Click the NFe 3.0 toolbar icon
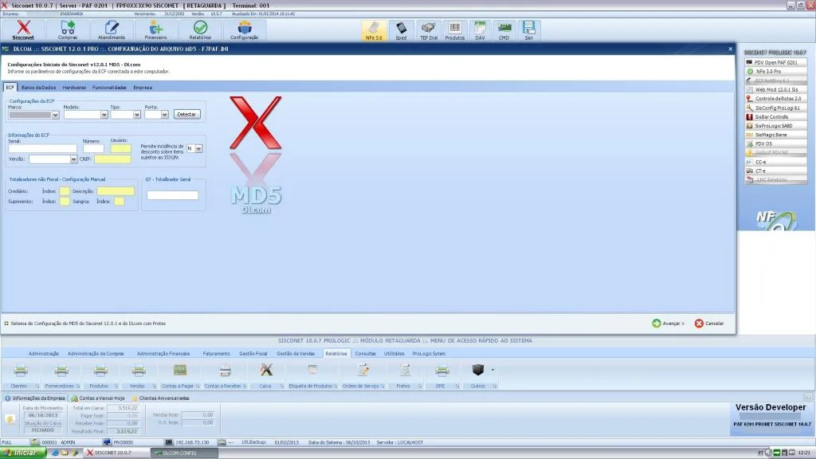The height and width of the screenshot is (459, 816). 374,31
